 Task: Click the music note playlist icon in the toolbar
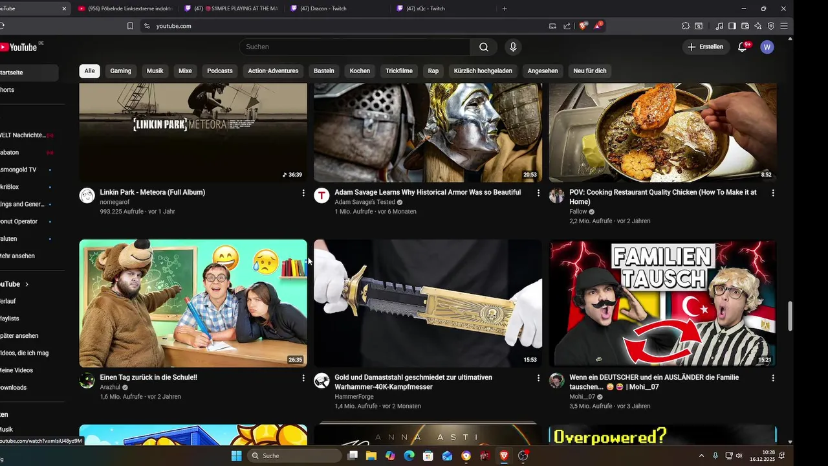[x=719, y=26]
